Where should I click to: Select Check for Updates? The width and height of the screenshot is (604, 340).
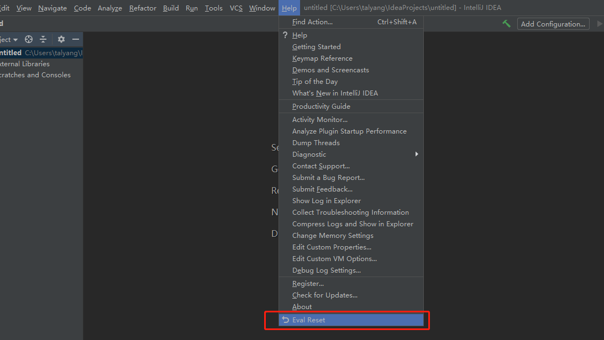coord(351,295)
